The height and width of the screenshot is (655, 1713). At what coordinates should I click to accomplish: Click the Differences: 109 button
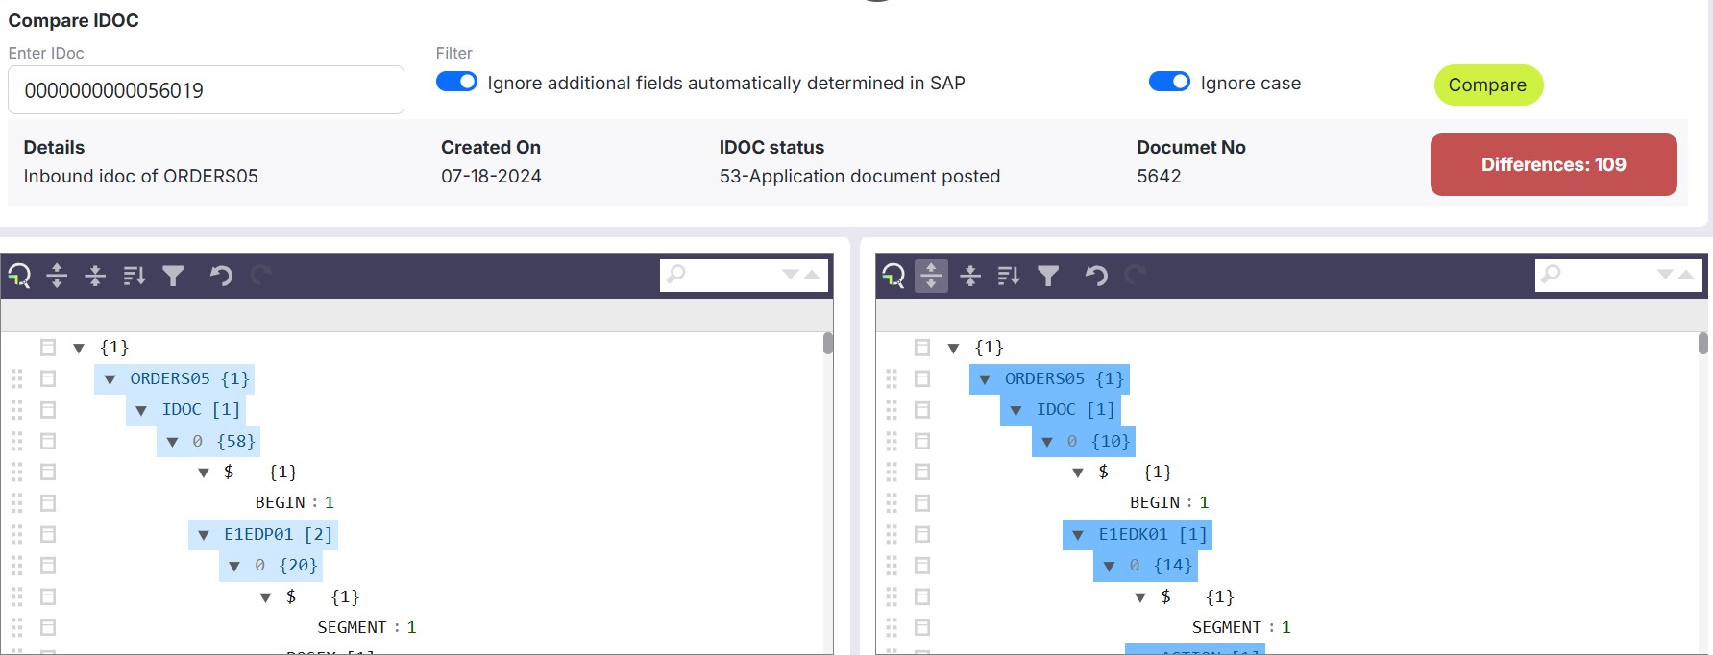[x=1553, y=165]
